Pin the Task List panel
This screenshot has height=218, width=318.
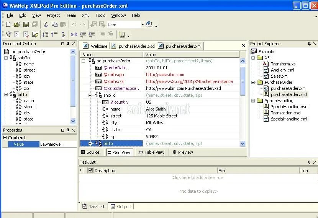coord(309,162)
